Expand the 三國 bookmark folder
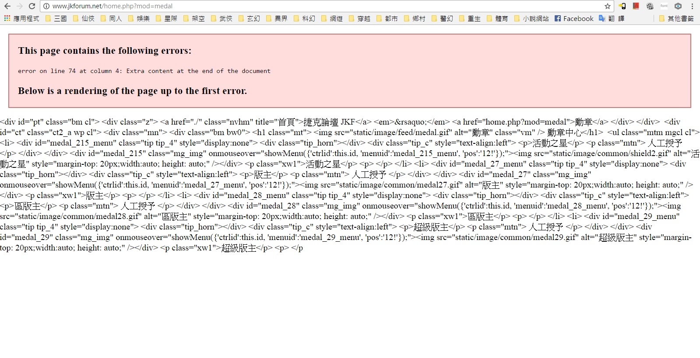 point(56,18)
